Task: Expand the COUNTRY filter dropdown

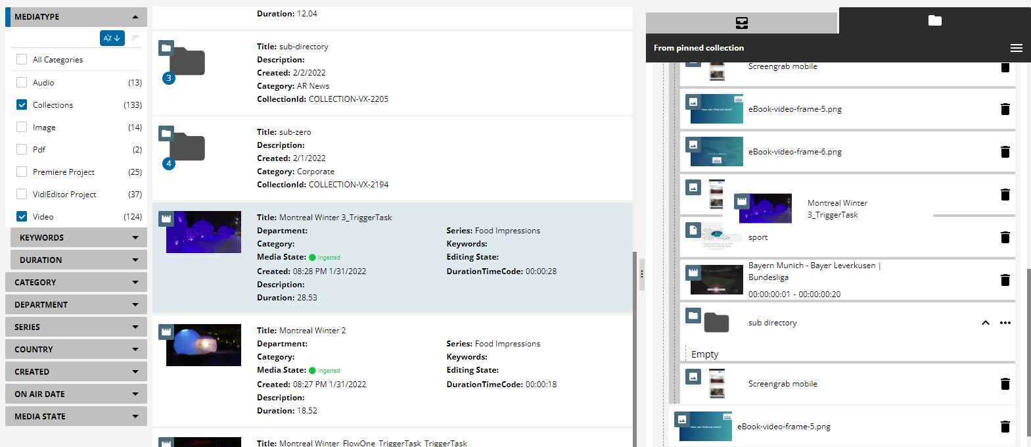Action: [76, 350]
